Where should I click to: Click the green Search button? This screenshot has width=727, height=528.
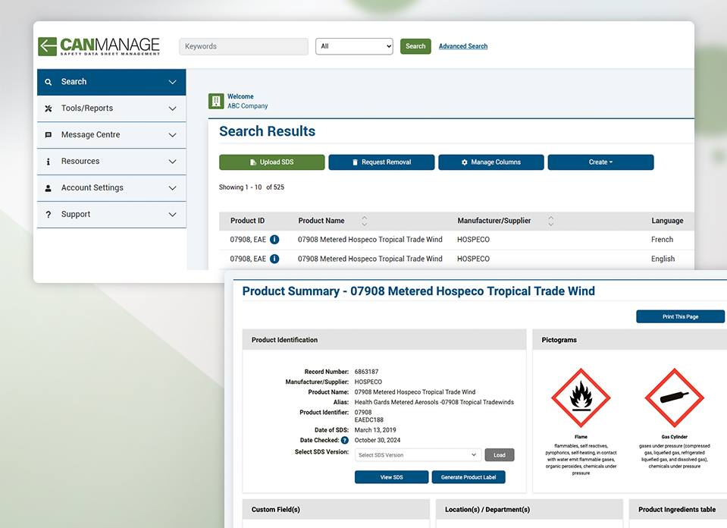[415, 46]
